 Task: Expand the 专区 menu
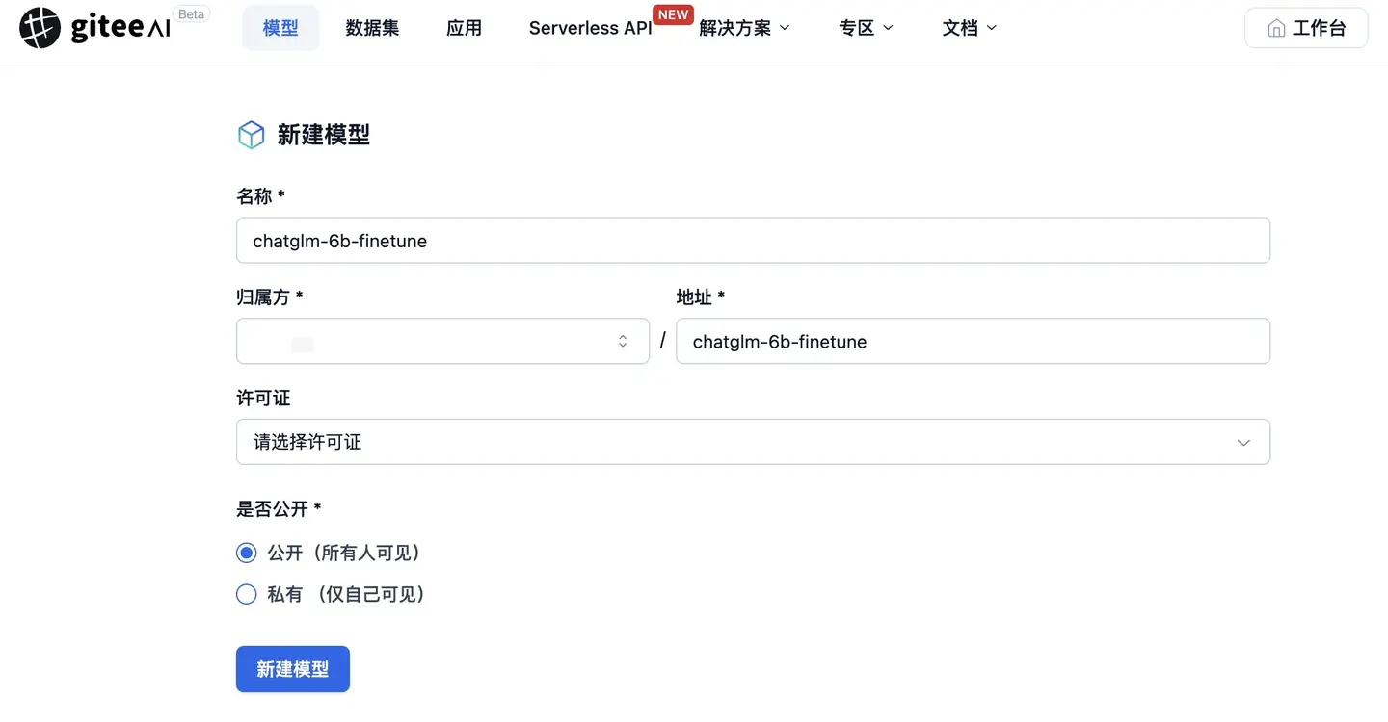(x=865, y=28)
